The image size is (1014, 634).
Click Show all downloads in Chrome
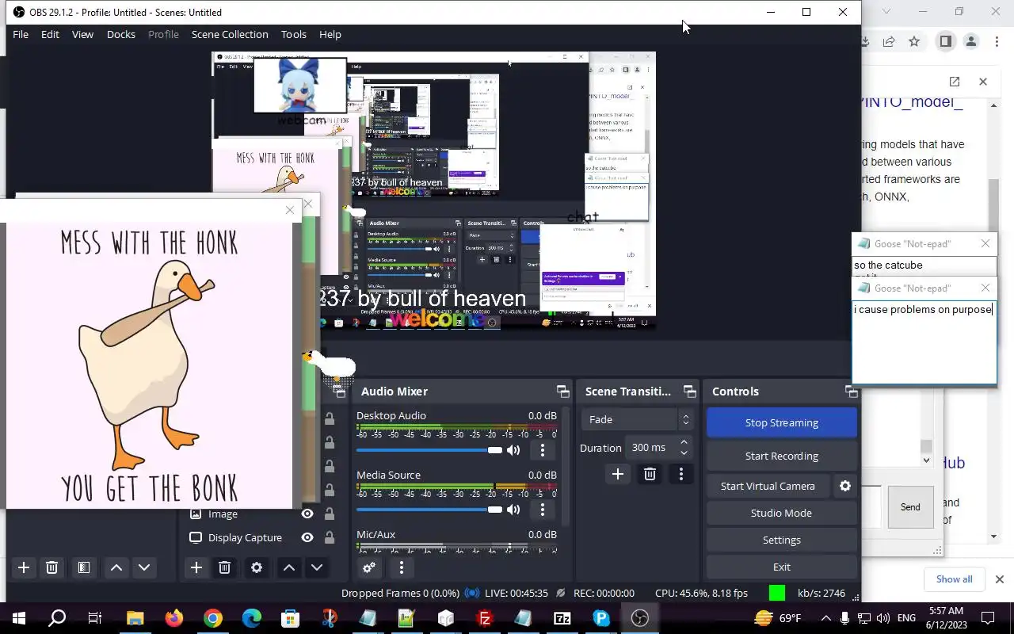[x=954, y=579]
